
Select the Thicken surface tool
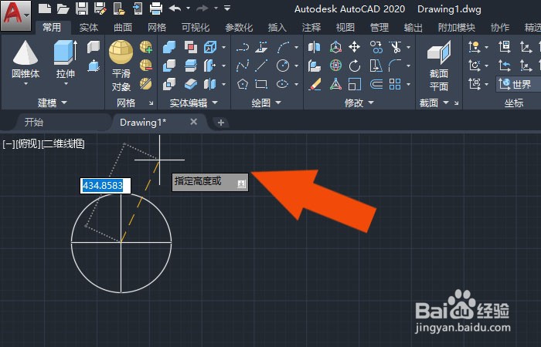[190, 83]
